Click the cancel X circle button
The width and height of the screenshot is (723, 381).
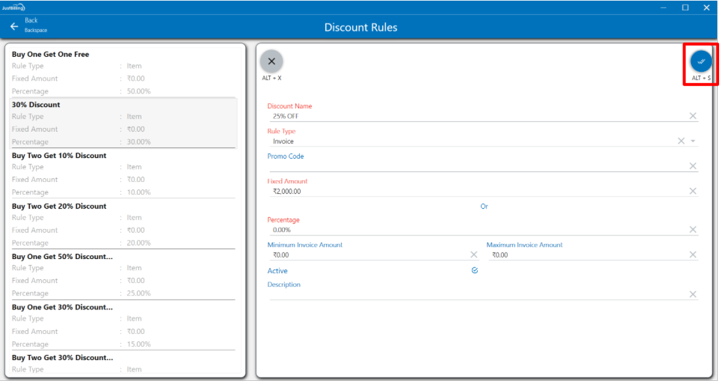pyautogui.click(x=272, y=61)
